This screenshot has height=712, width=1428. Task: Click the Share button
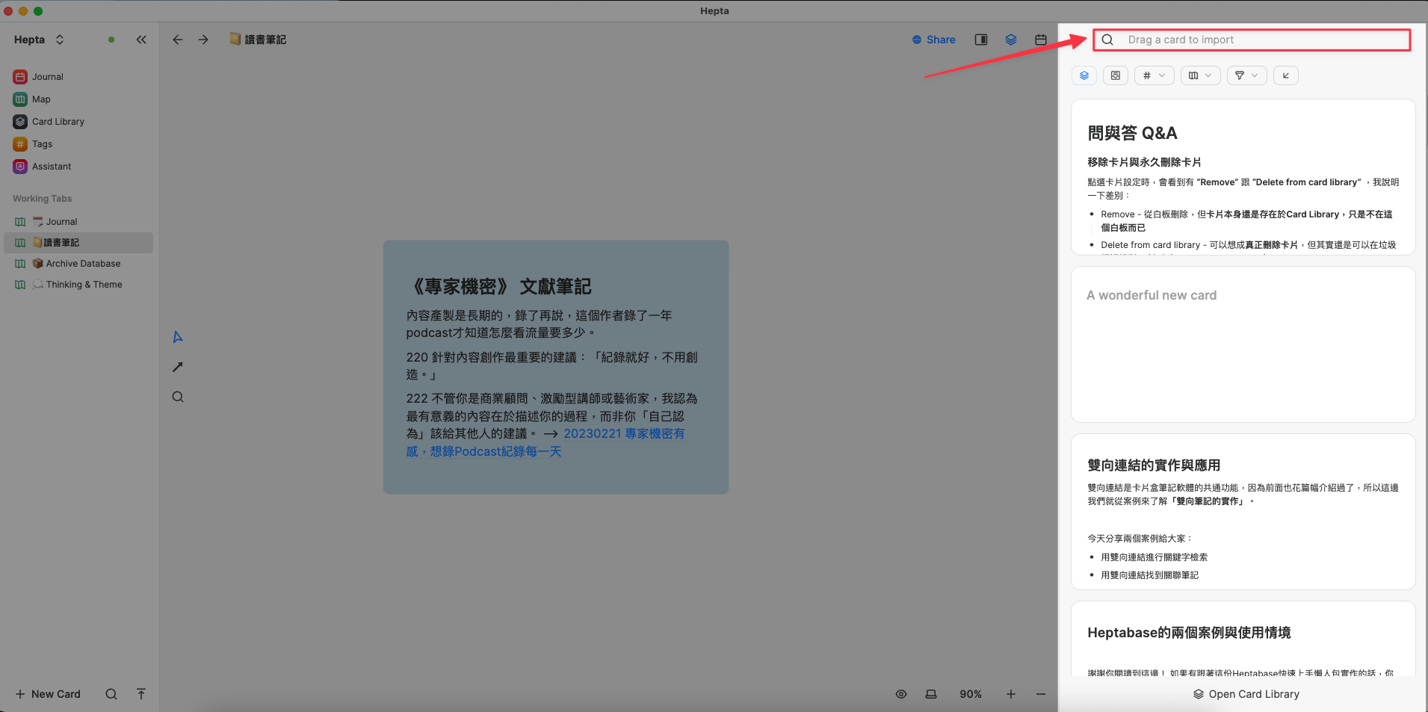[934, 40]
